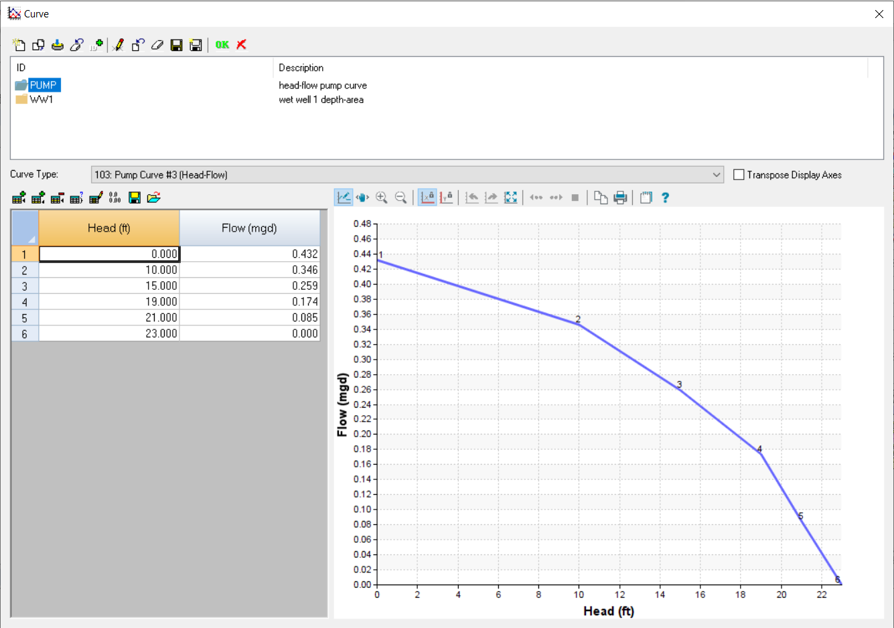Click the Head cell with value 21.000
The width and height of the screenshot is (894, 628).
pyautogui.click(x=109, y=317)
